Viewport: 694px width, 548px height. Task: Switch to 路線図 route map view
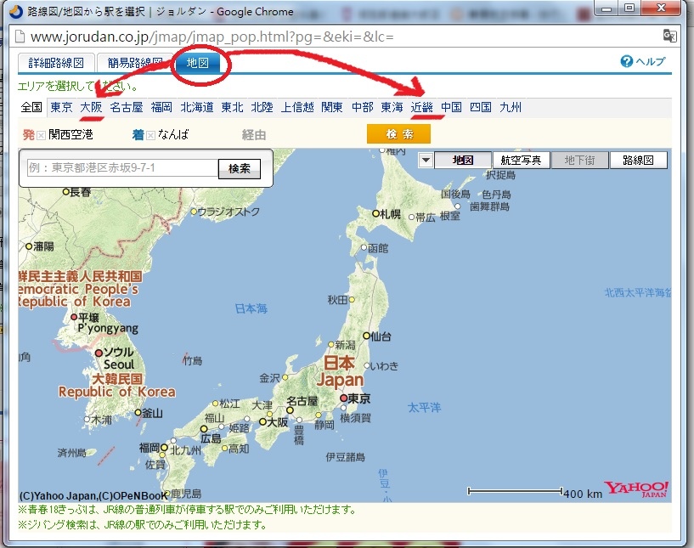[639, 159]
